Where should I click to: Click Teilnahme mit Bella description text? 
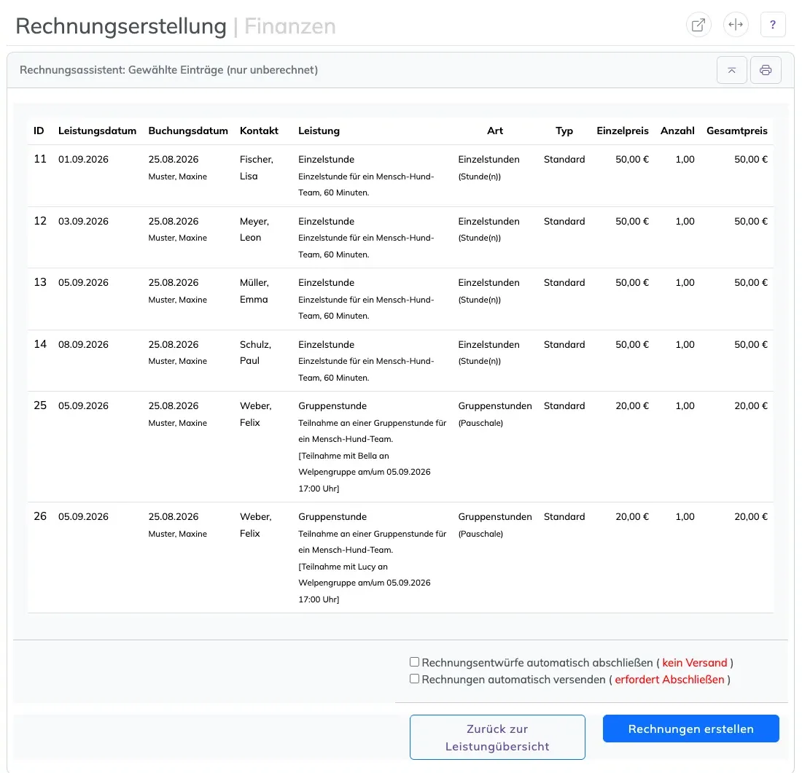pos(364,473)
